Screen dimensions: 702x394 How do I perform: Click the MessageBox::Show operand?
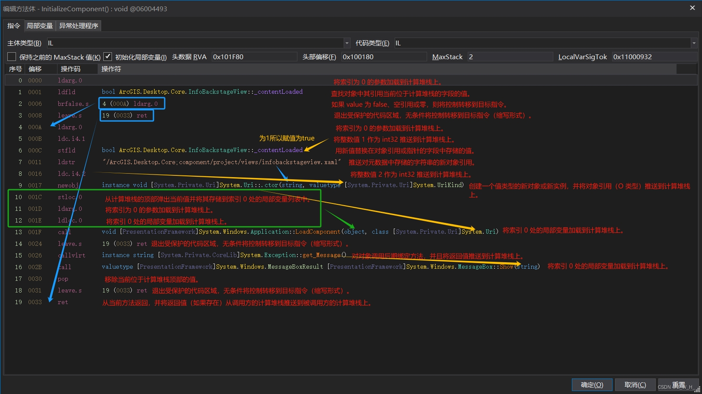coord(321,267)
